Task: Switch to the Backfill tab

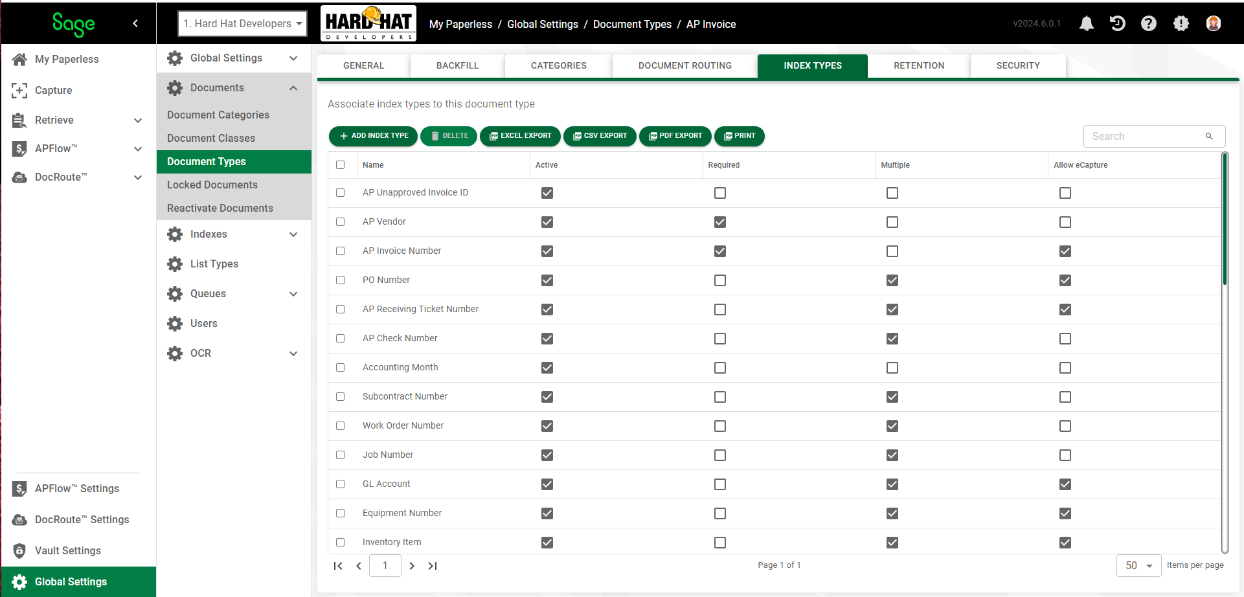Action: coord(457,66)
